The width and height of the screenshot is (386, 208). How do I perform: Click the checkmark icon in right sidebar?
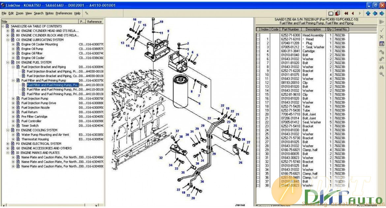382,30
